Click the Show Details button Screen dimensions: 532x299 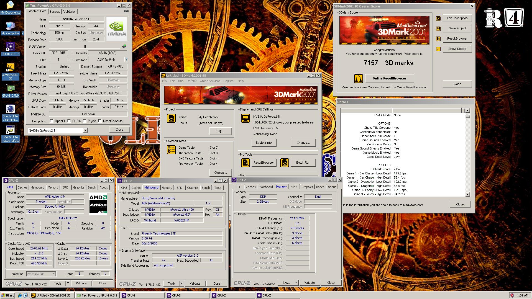click(x=457, y=49)
